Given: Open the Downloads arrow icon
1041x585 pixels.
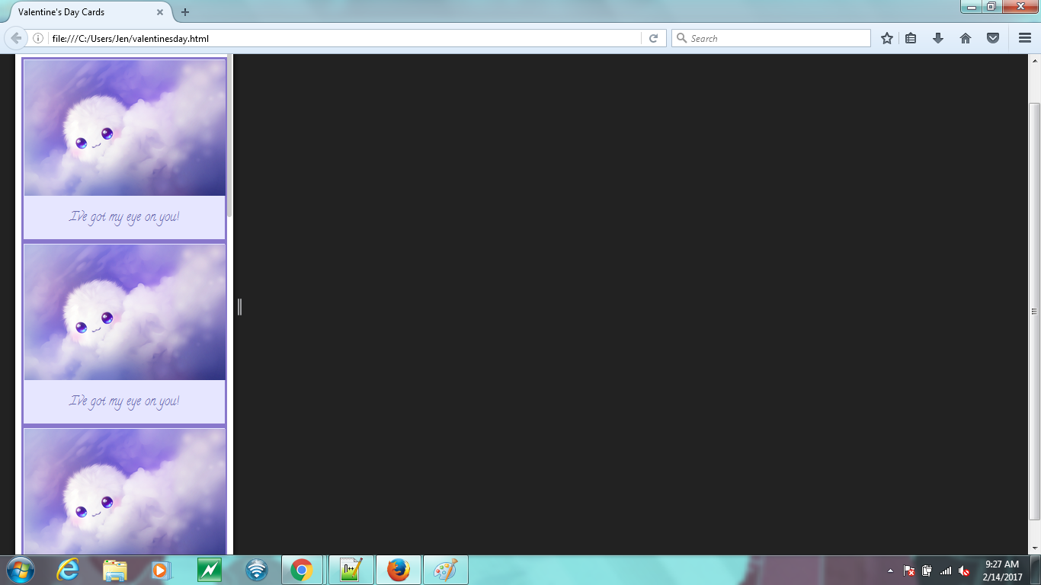Looking at the screenshot, I should (x=938, y=38).
